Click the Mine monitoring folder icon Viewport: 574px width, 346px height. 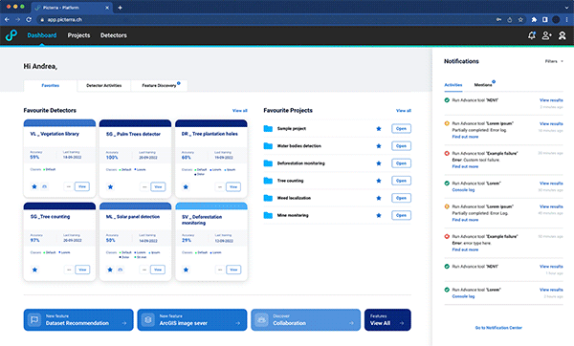[x=268, y=215]
